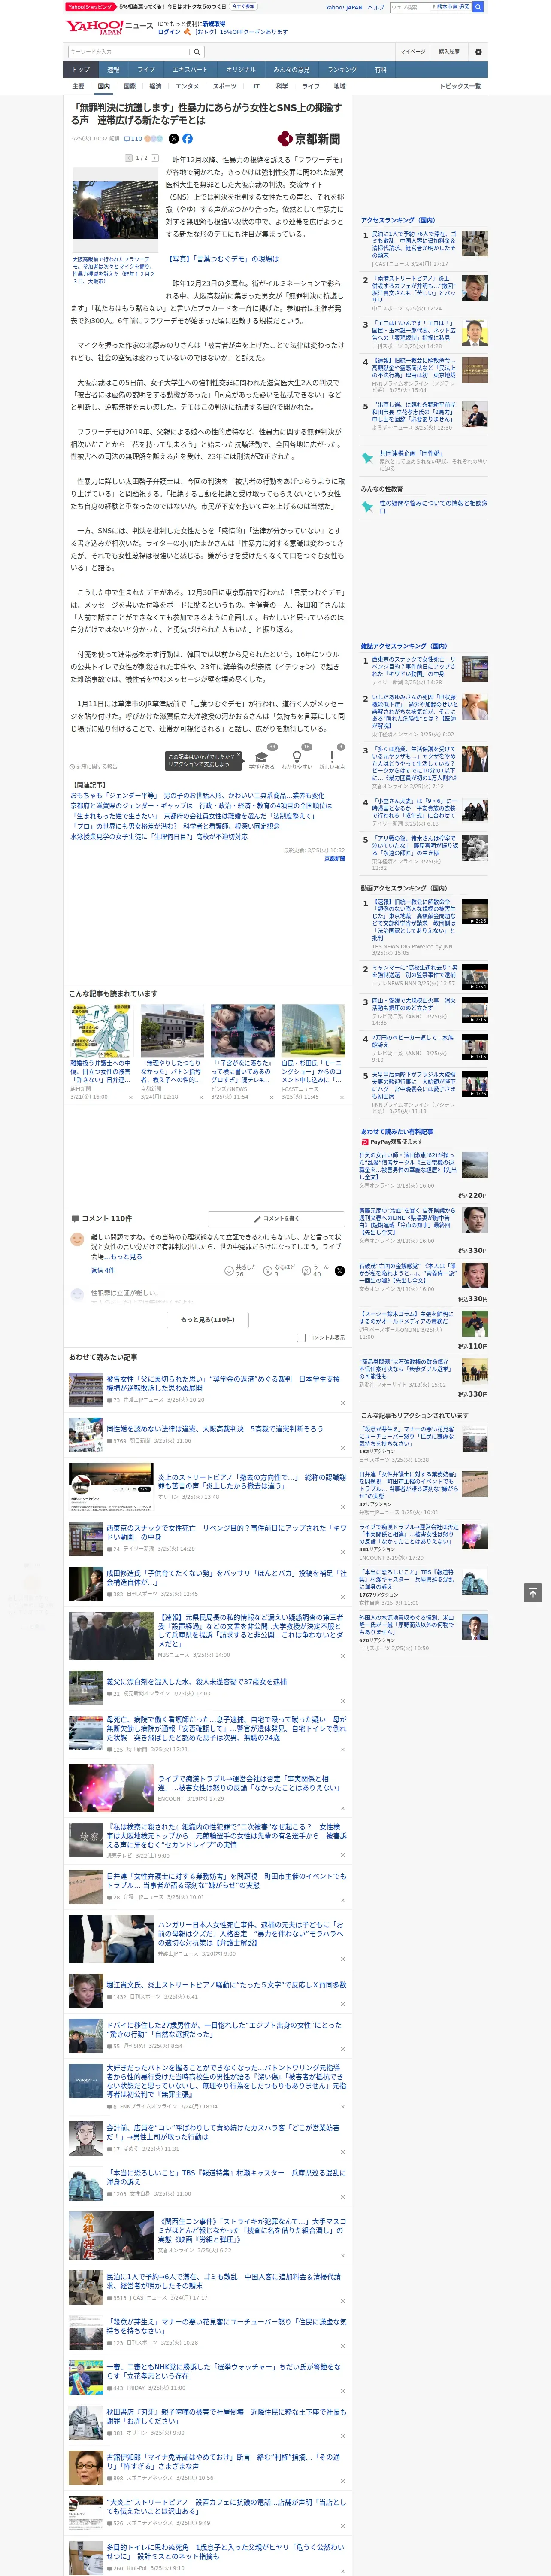Viewport: 551px width, 2576px height.
Task: Open the 速報 tab
Action: pyautogui.click(x=113, y=70)
